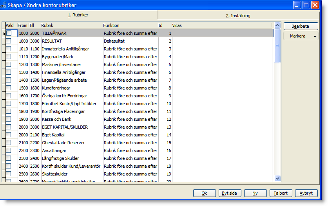Mark checkbox for Finansiella Anltillgångar

9,72
